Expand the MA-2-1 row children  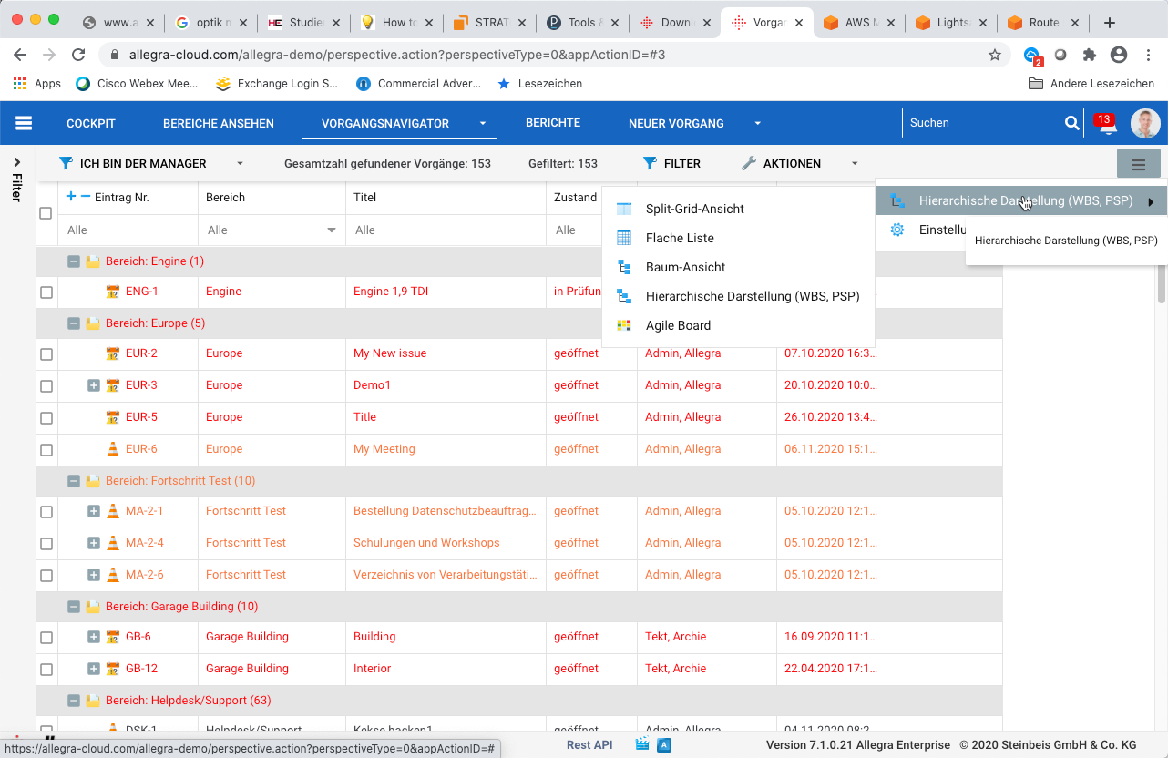(x=93, y=511)
